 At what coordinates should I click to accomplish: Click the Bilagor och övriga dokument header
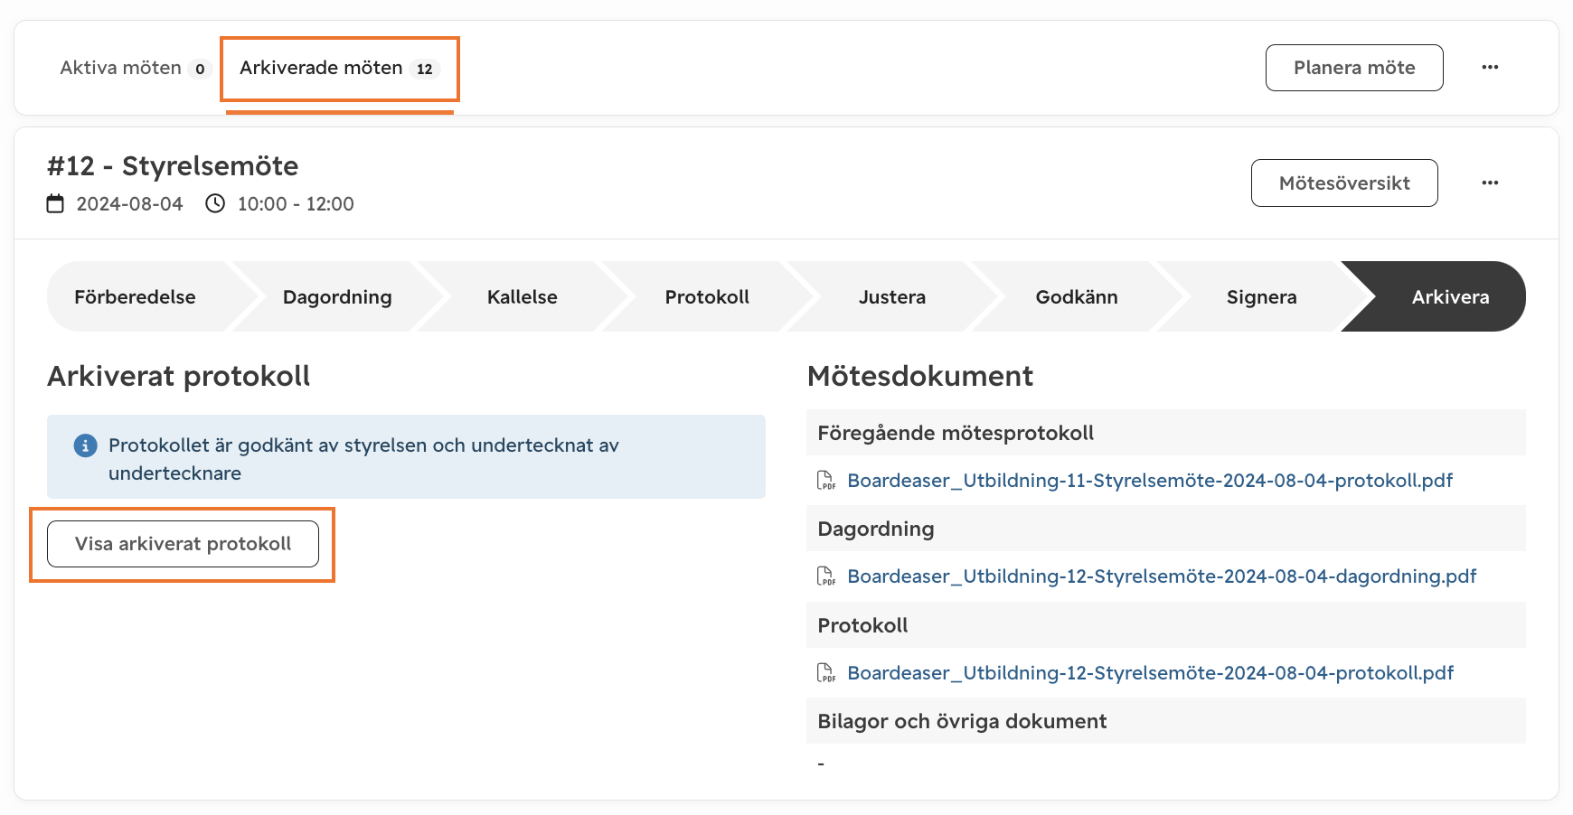coord(1166,721)
